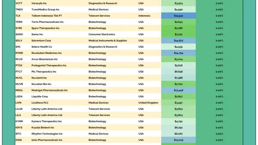
Task: Select the $19,941 market cap value
Action: click(178, 16)
